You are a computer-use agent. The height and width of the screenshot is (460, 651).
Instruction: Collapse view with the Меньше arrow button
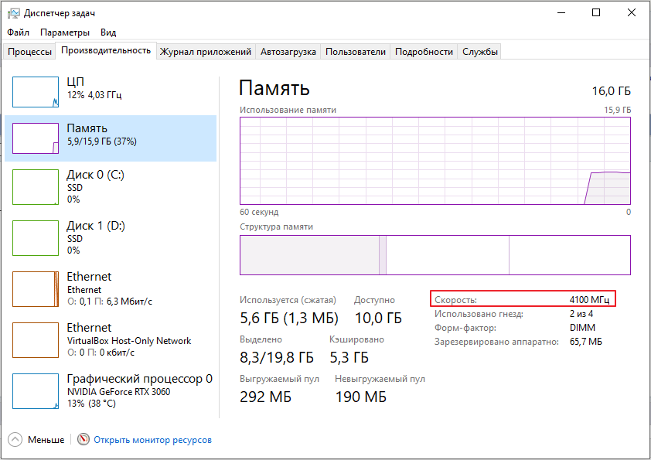click(15, 439)
